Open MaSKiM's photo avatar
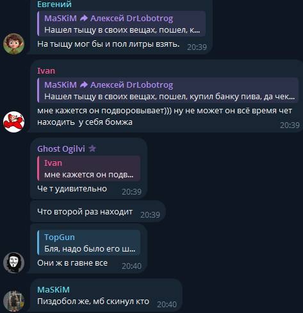303x313 pixels. point(13,301)
